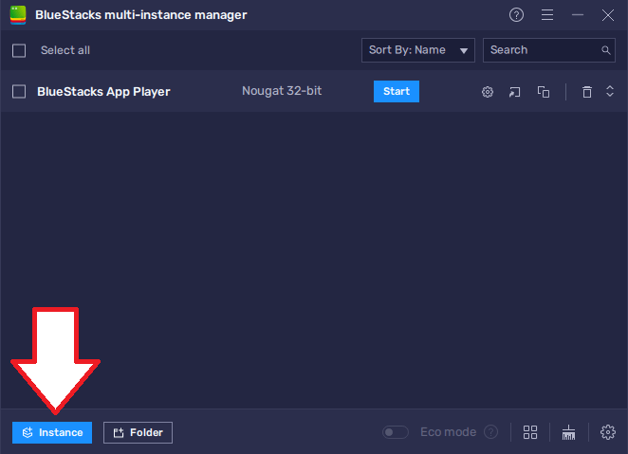Click the Select all label
Viewport: 628px width, 454px height.
[65, 50]
